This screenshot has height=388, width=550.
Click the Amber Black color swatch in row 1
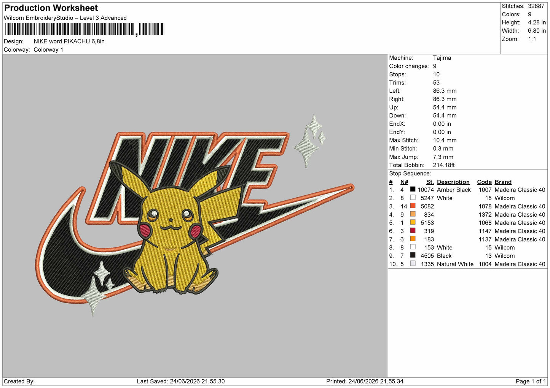pyautogui.click(x=413, y=189)
